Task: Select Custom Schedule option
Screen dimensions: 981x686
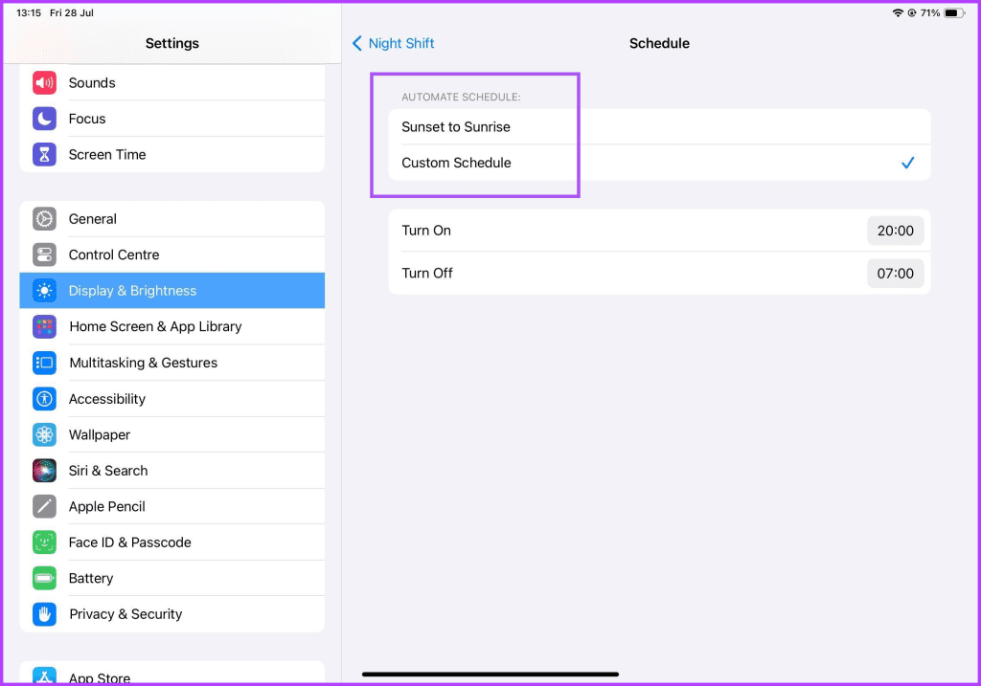Action: click(659, 163)
